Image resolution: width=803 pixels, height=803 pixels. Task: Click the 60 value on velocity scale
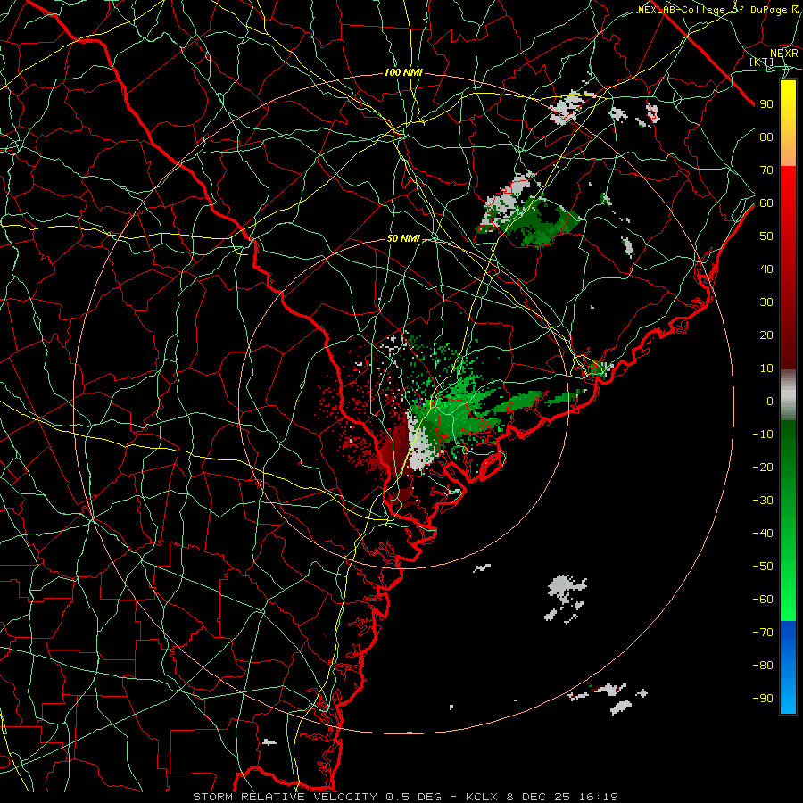tap(766, 203)
